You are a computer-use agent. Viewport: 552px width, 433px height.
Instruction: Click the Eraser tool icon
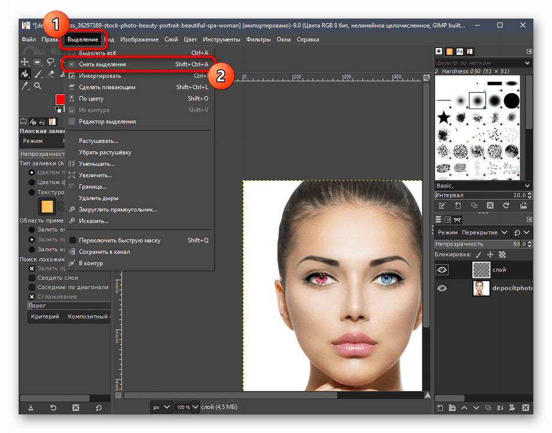(51, 74)
